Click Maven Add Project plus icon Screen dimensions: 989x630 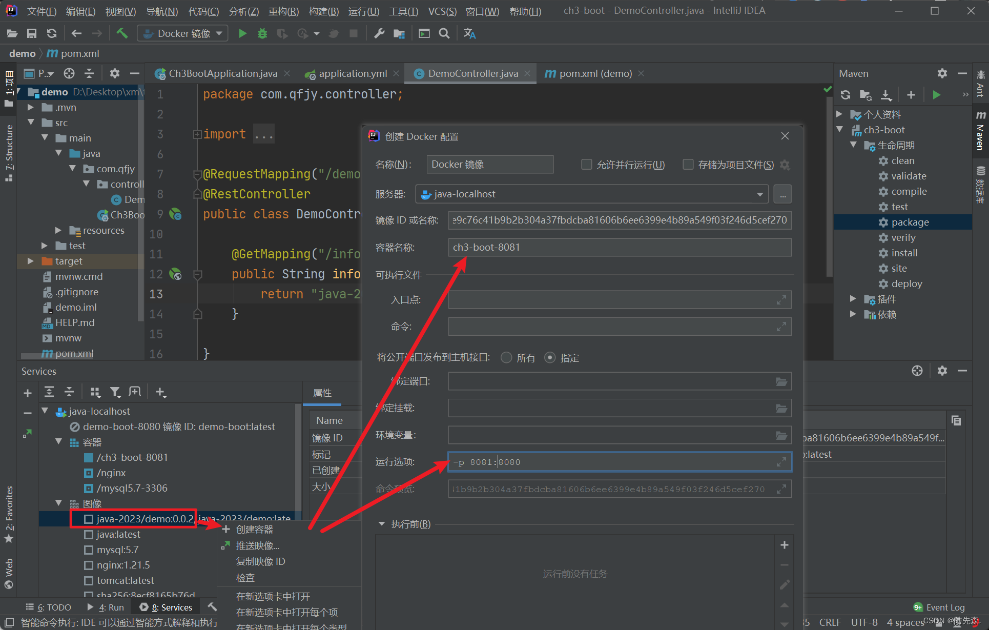coord(911,95)
